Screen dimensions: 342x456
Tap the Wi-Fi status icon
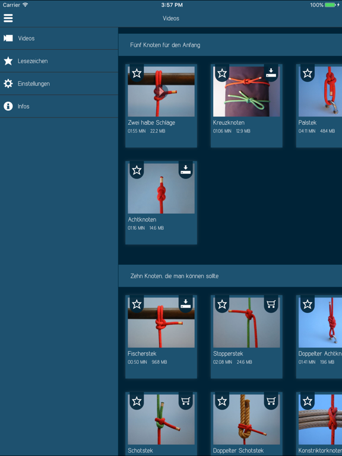coord(26,5)
